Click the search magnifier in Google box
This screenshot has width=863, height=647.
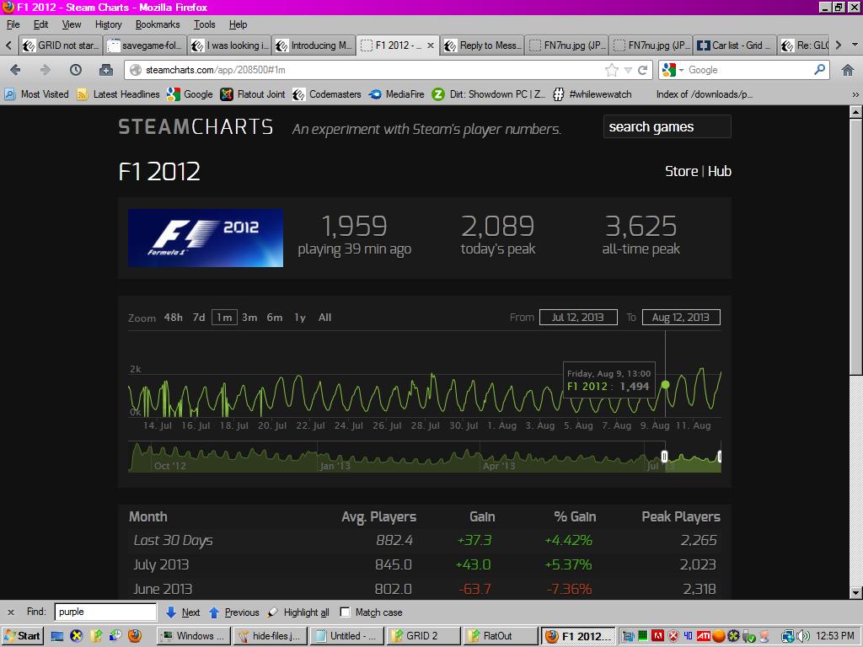pos(819,70)
